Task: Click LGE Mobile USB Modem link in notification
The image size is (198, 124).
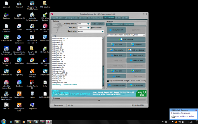Action: (x=185, y=116)
